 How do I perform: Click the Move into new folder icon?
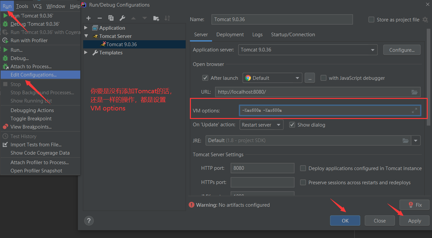tap(156, 18)
